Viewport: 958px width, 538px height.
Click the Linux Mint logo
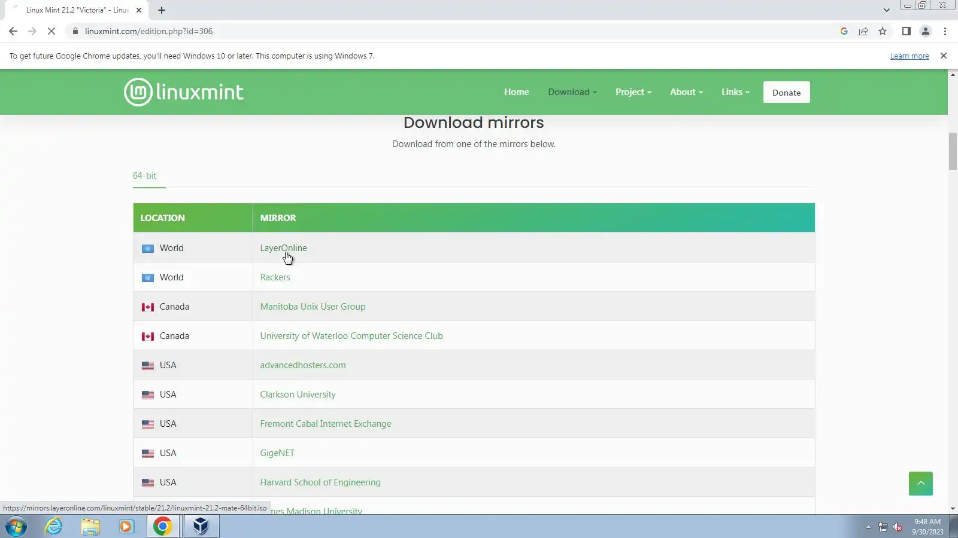(184, 92)
